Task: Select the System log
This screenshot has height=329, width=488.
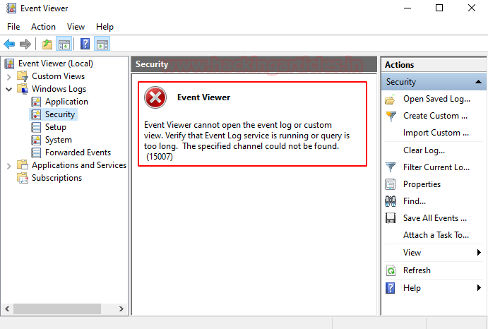Action: [59, 140]
